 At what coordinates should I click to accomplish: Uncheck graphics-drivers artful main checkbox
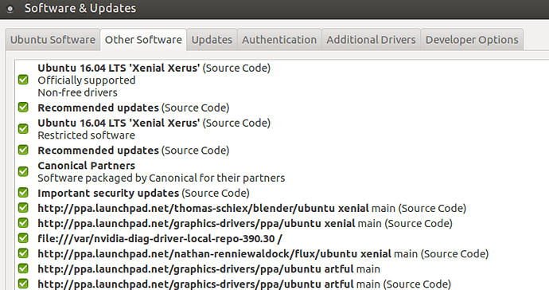(23, 268)
